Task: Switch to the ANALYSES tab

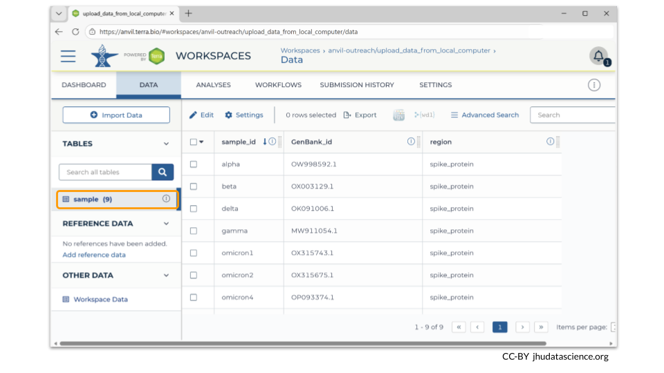Action: click(214, 85)
